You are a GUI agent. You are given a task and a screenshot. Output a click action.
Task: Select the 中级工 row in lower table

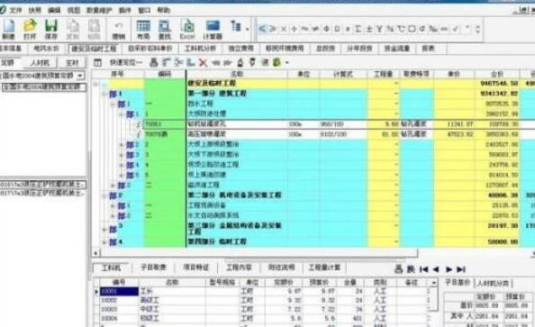tap(265, 309)
